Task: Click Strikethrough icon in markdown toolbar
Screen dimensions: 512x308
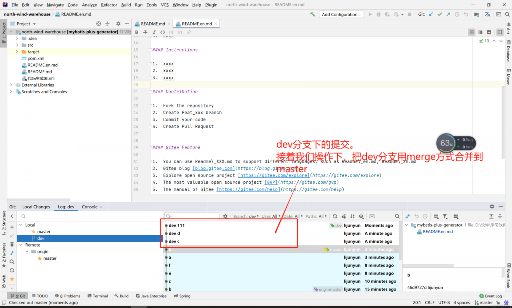Action: point(145,32)
